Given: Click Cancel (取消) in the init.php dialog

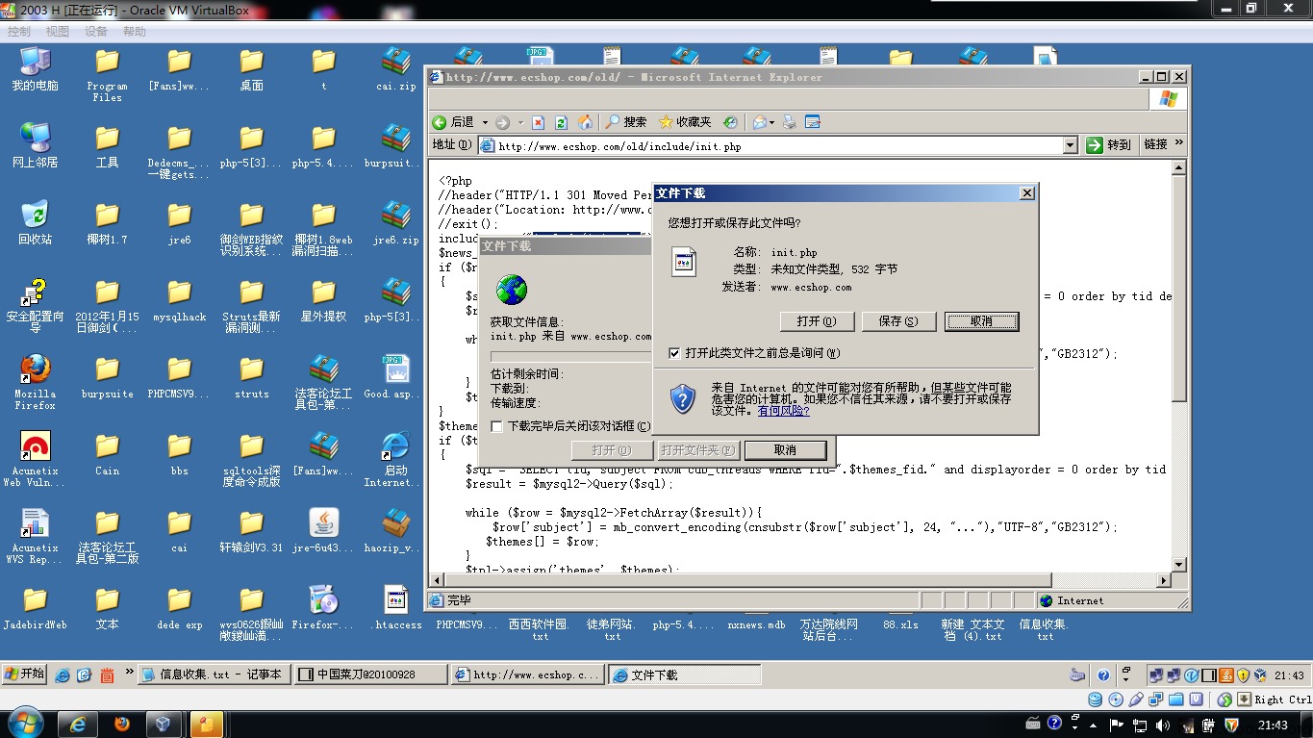Looking at the screenshot, I should (x=981, y=321).
